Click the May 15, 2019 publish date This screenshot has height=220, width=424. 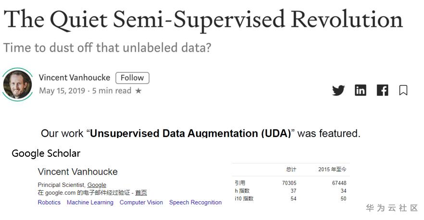coord(62,91)
